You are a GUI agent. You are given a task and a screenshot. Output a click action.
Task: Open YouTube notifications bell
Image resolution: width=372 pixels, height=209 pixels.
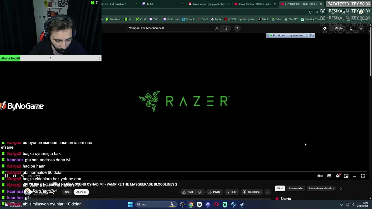(351, 28)
